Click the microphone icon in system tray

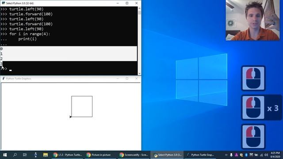(231, 155)
